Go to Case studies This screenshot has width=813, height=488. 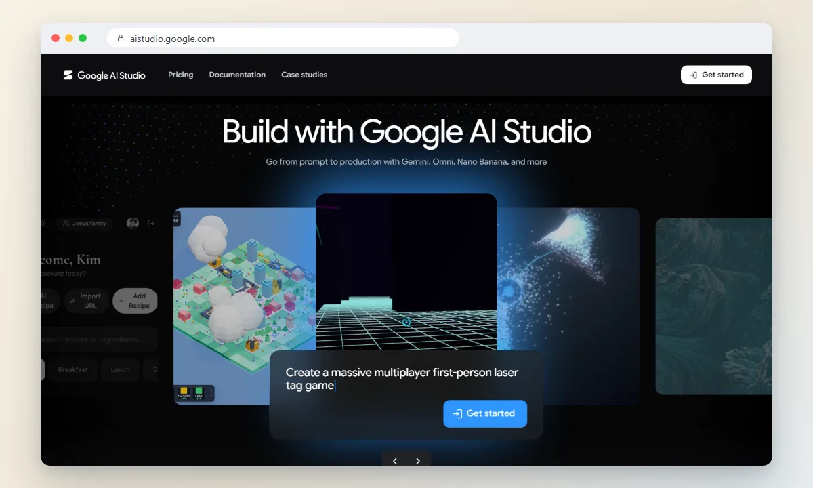tap(304, 75)
